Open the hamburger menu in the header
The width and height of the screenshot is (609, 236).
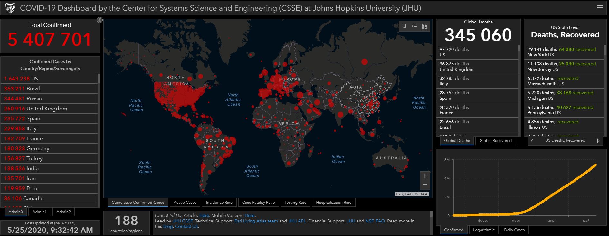coord(600,8)
